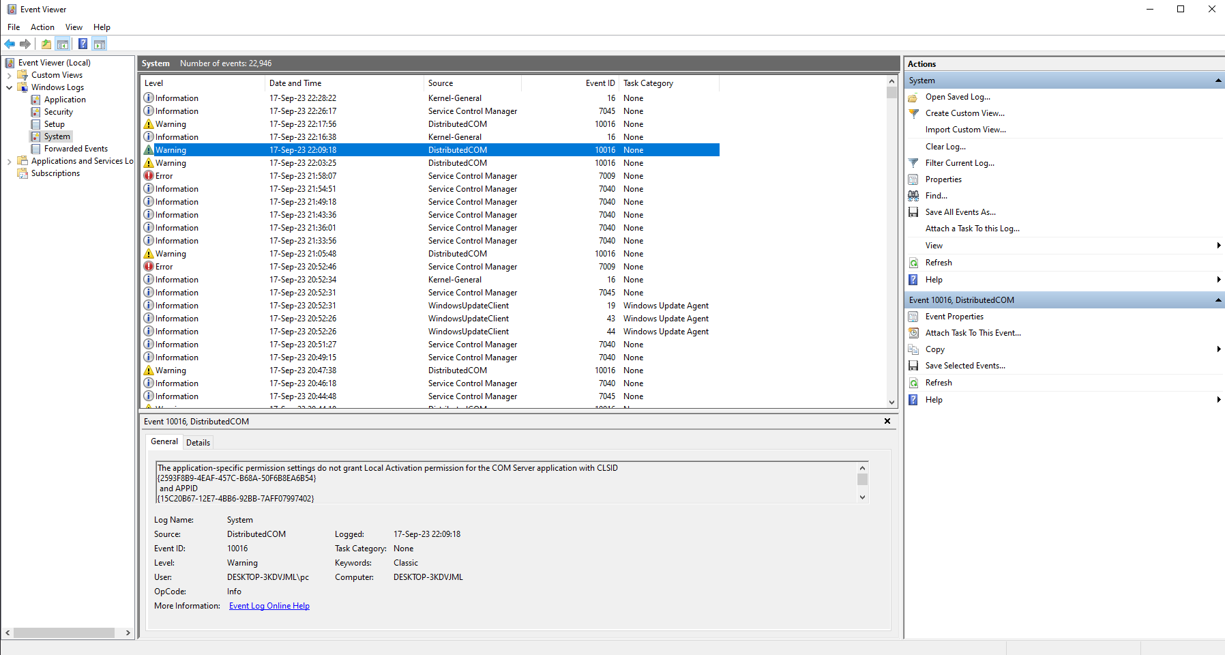Click the Error icon at 21:58:07 row
Screen dimensions: 1225x655
coord(149,176)
